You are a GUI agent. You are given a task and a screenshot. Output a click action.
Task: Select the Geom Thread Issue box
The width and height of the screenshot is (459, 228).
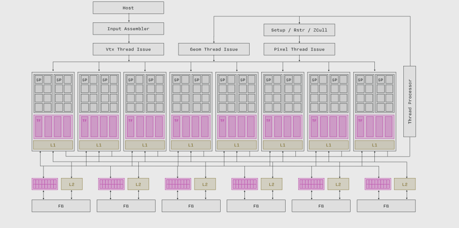214,49
